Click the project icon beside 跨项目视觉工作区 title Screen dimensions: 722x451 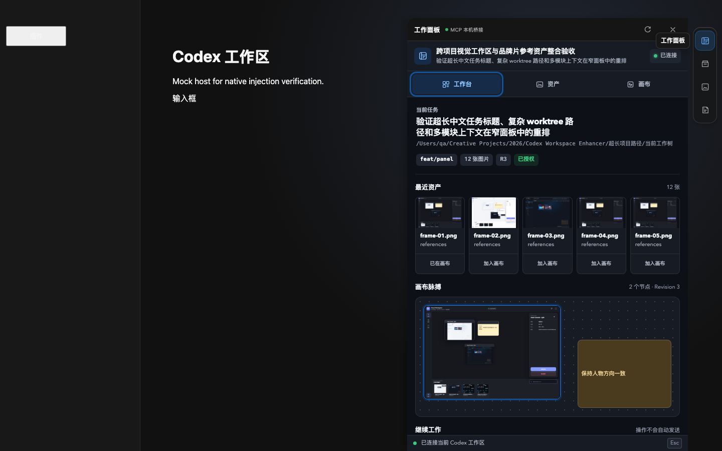[423, 56]
